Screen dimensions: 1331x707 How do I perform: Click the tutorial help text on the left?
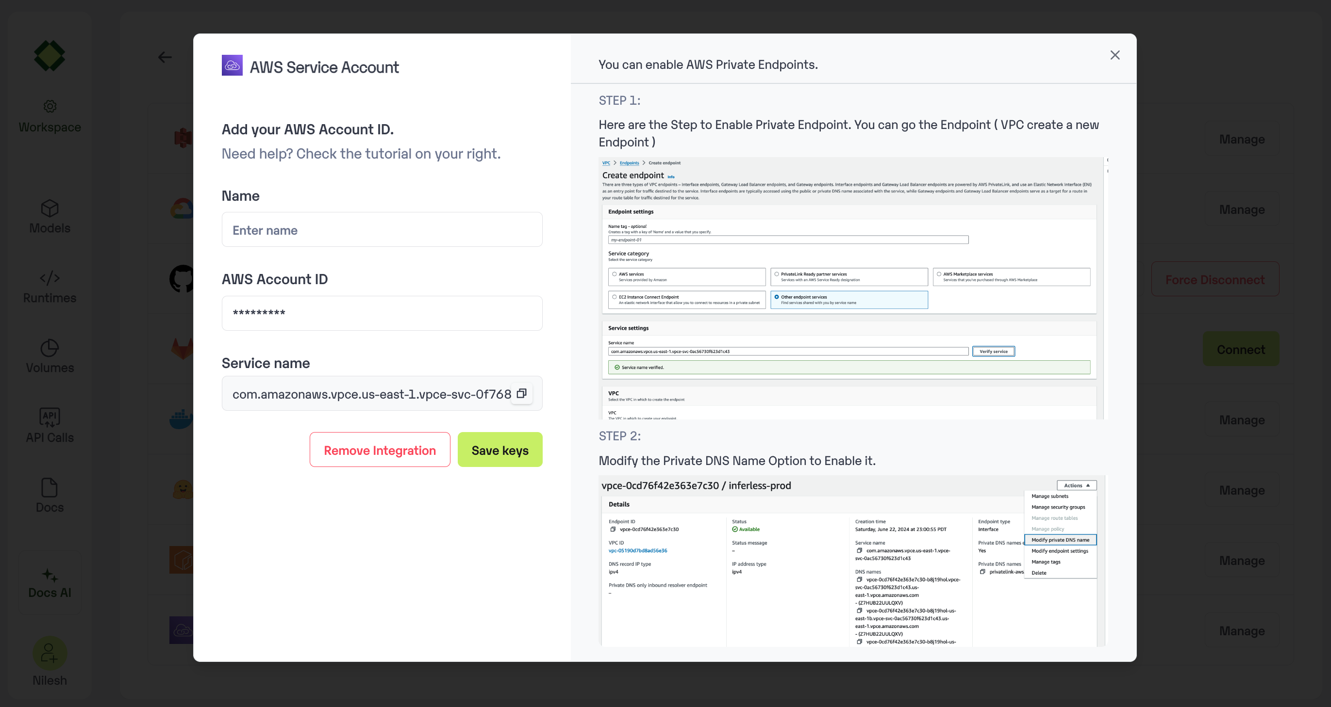[361, 154]
